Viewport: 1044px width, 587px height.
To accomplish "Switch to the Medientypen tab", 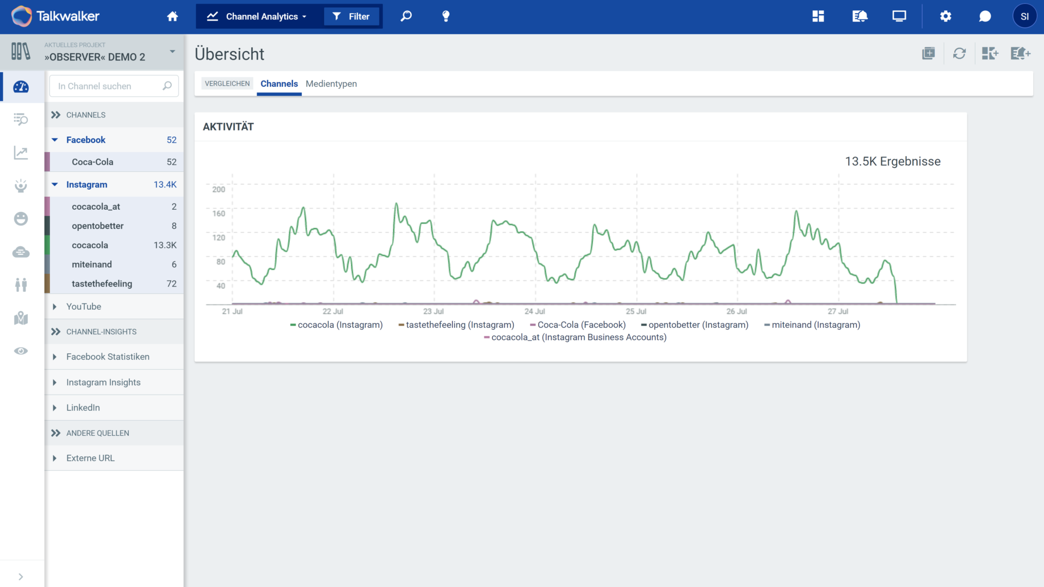I will 331,84.
